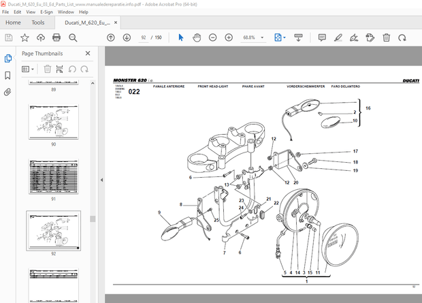The width and height of the screenshot is (422, 303).
Task: Switch to the Home tab
Action: (x=13, y=22)
